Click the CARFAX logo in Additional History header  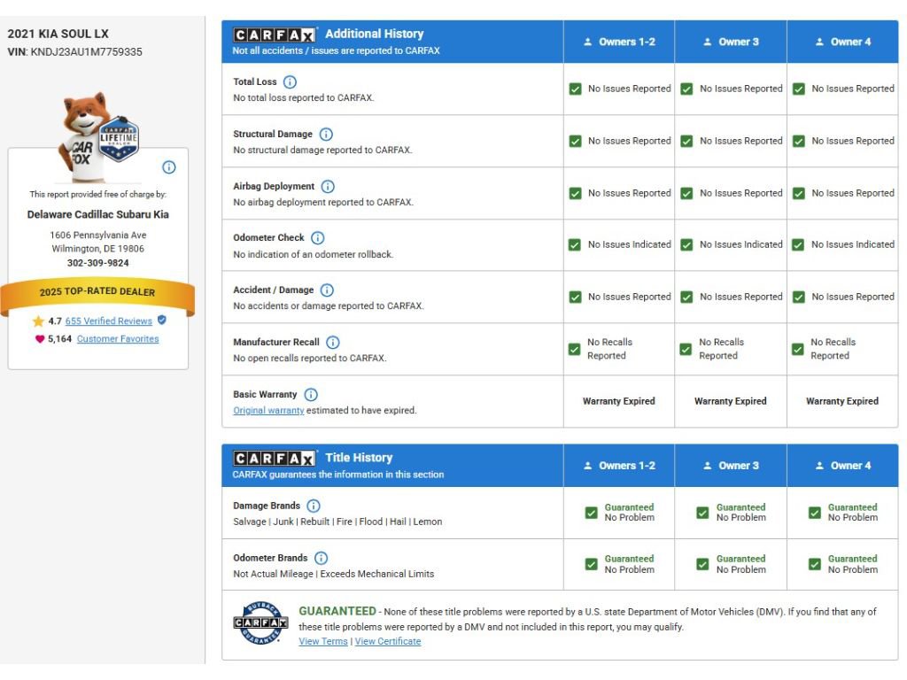click(x=275, y=35)
